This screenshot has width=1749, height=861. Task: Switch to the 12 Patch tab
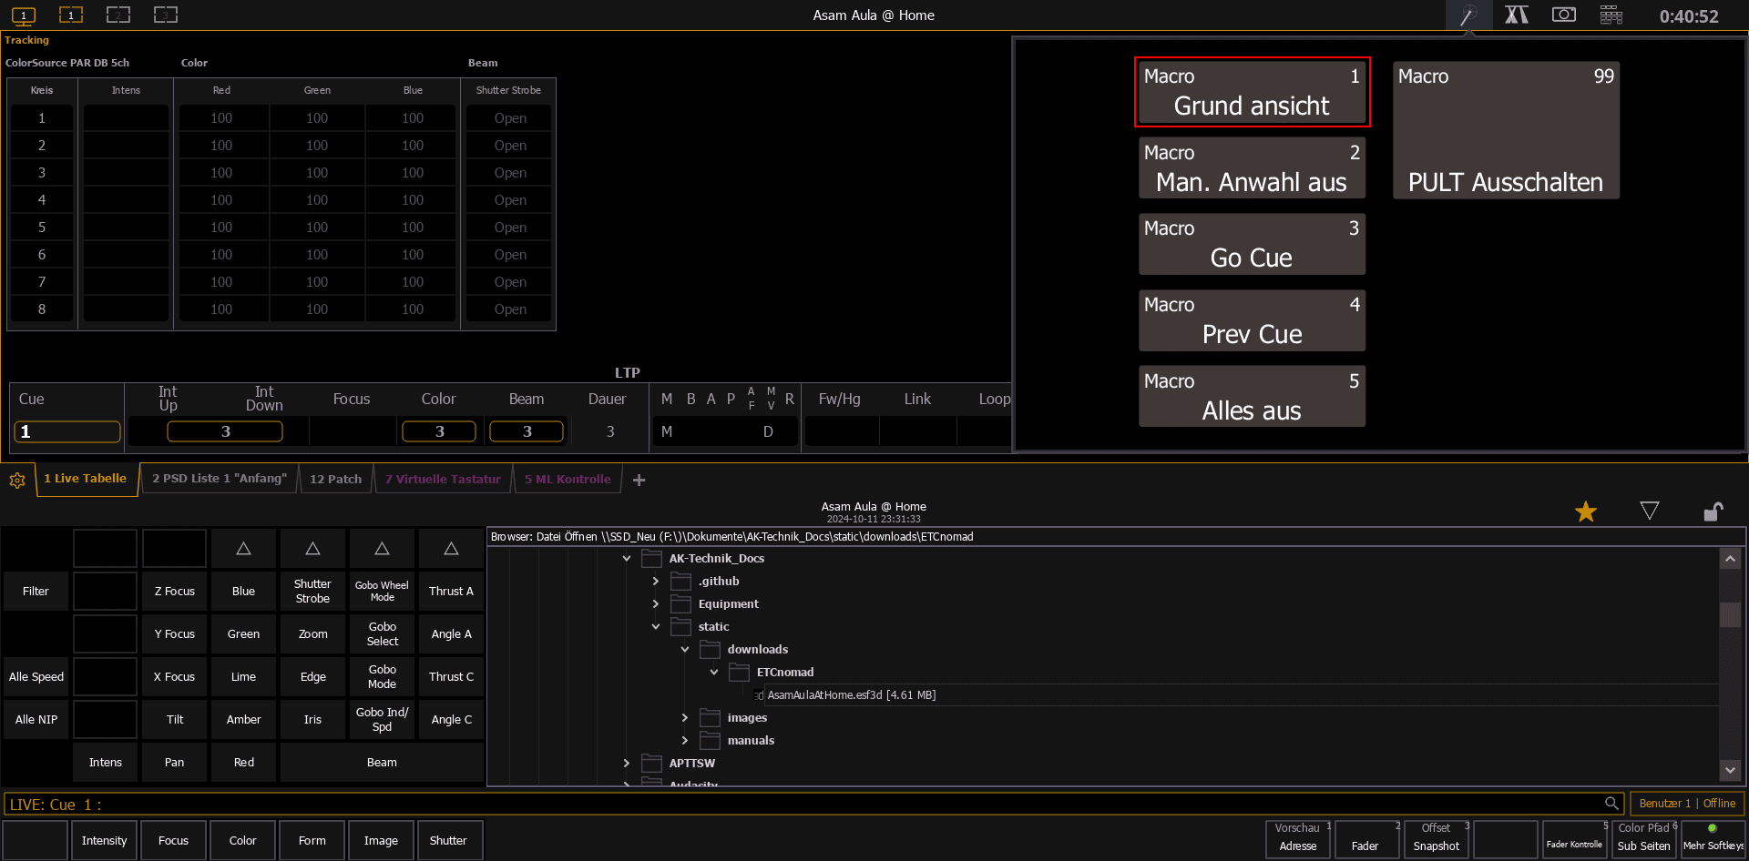tap(335, 479)
